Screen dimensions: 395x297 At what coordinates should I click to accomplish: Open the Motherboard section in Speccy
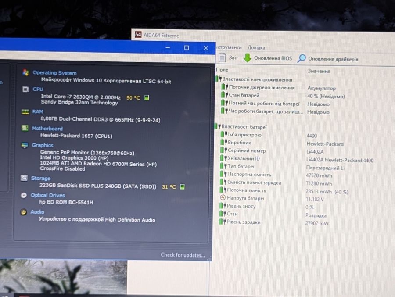[x=47, y=129]
